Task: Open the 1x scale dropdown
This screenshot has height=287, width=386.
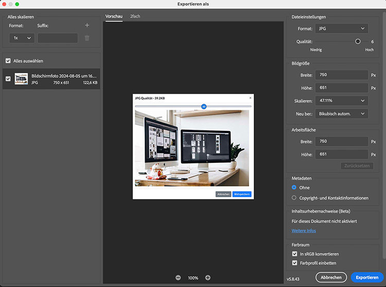Action: click(x=22, y=38)
